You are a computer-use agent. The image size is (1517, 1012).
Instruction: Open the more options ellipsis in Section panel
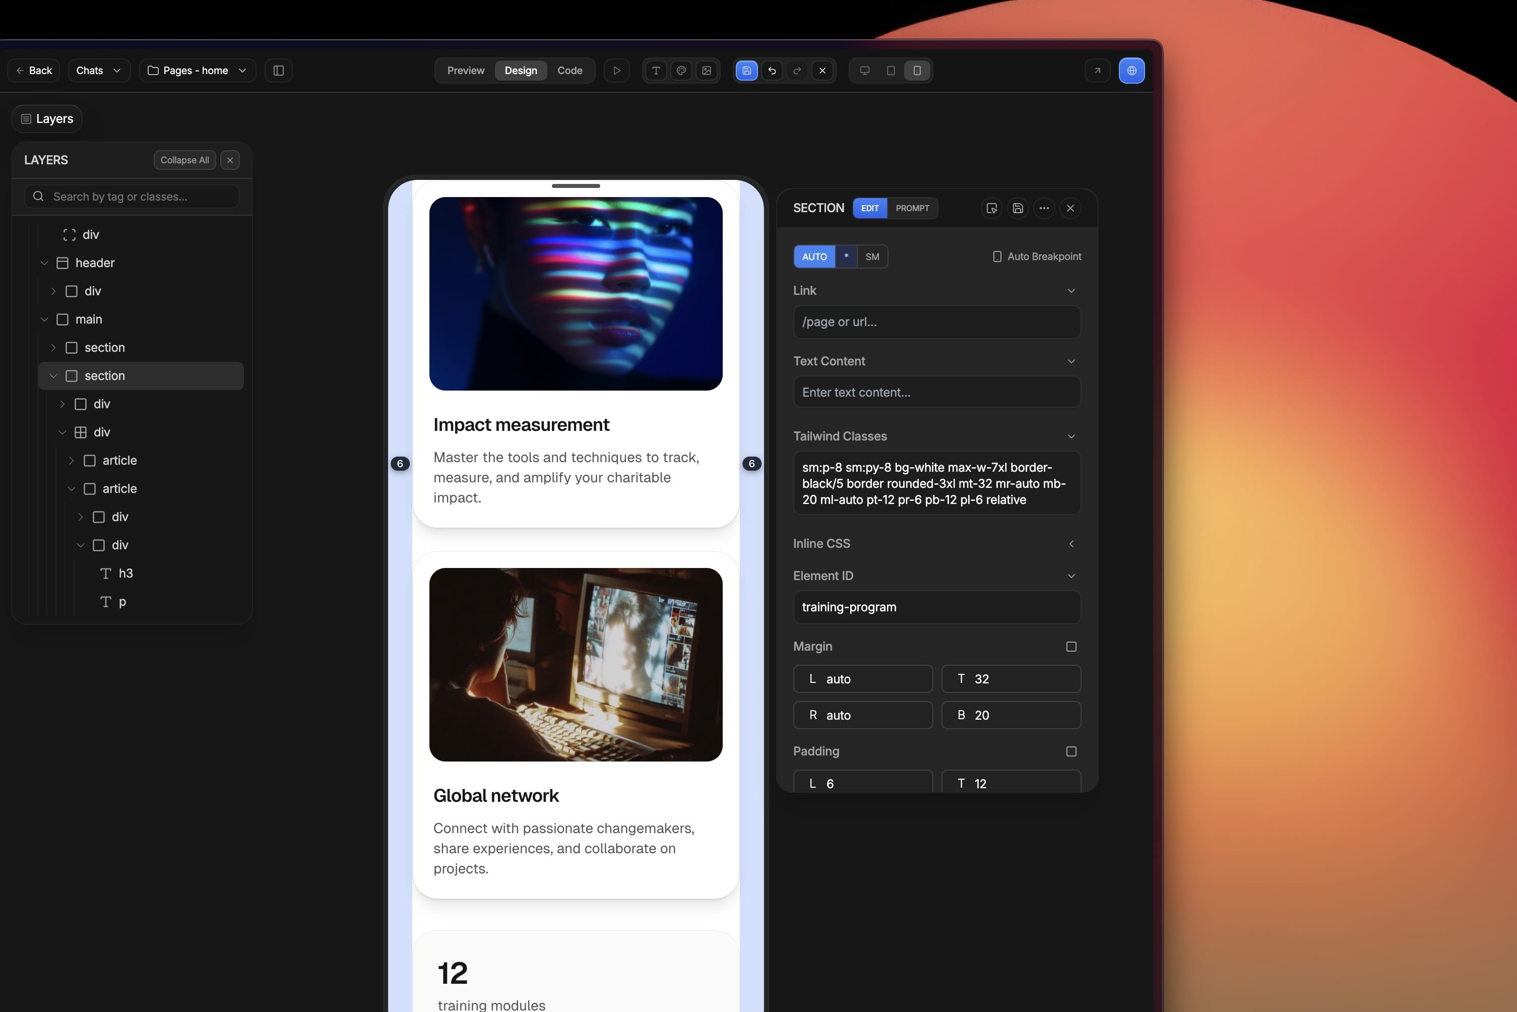coord(1044,208)
